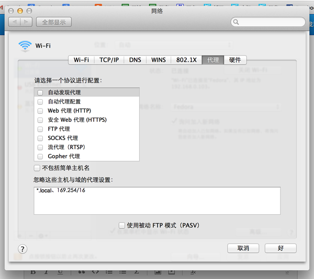314x279 pixels.
Task: Click the magnifier icon in search field
Action: click(236, 22)
